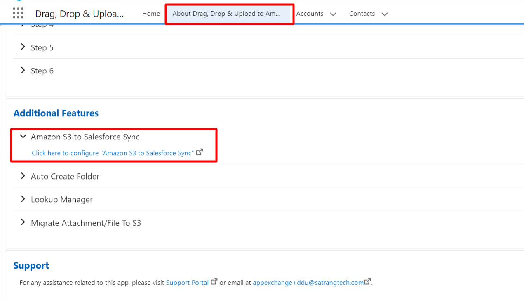Expand the Step 5 section chevron

23,47
